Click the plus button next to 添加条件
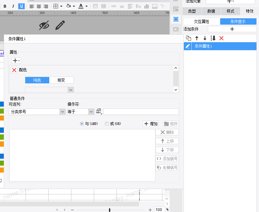The width and height of the screenshot is (259, 212). 232,29
